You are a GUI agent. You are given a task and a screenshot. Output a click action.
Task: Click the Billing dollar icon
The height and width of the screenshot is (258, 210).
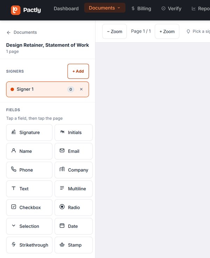tap(133, 8)
